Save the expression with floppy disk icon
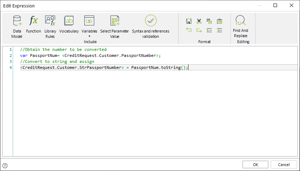The height and width of the screenshot is (171, 300). [189, 21]
